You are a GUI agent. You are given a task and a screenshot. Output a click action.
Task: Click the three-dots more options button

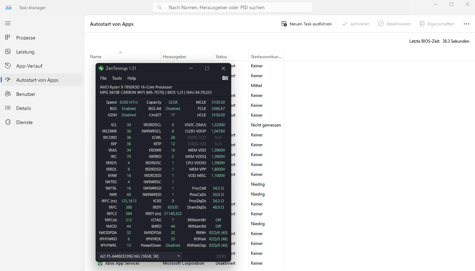coord(466,24)
